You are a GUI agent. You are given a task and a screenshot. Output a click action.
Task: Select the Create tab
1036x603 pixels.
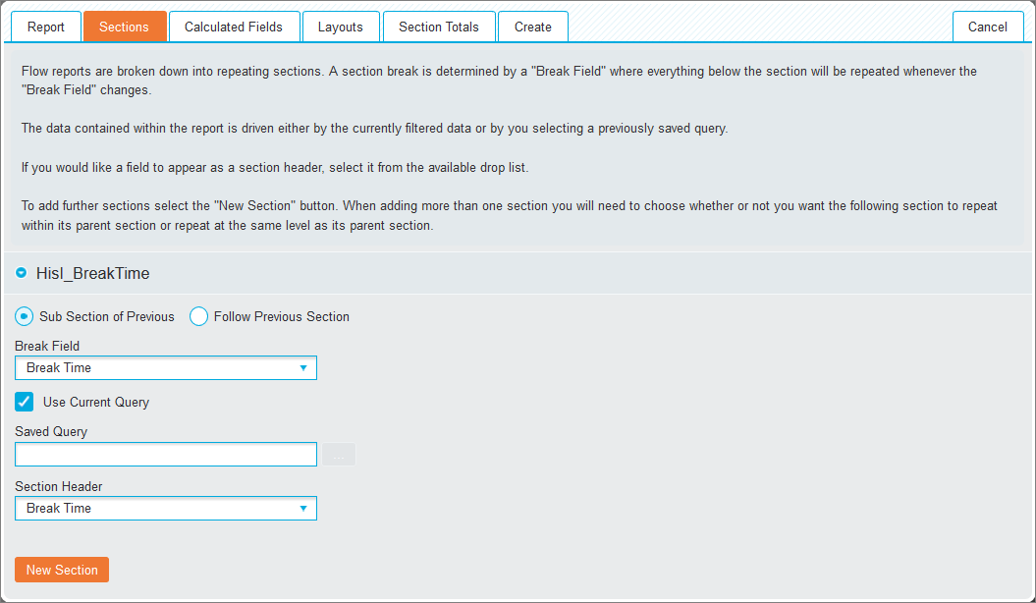[532, 27]
